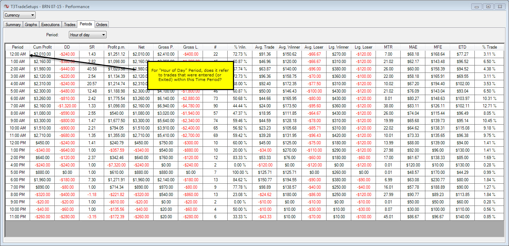Viewport: 509px width, 246px height.
Task: Click the $230.77 MFE cell
Action: coord(438,180)
